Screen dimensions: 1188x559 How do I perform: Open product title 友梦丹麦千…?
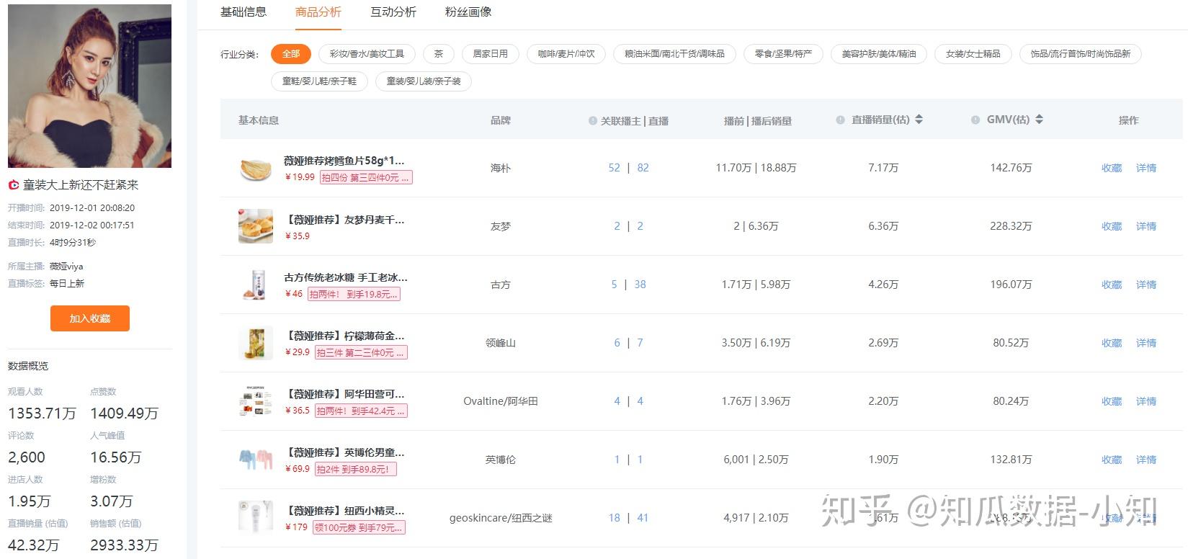pyautogui.click(x=344, y=220)
